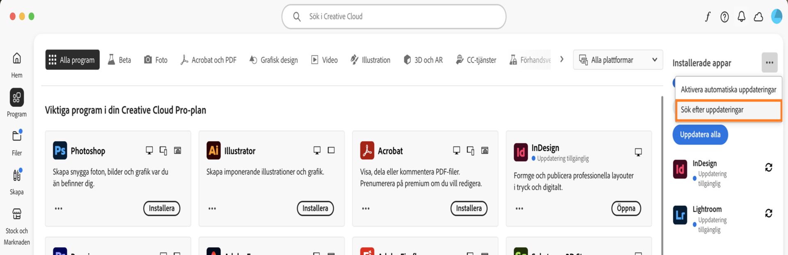The height and width of the screenshot is (255, 788).
Task: Show more category tabs with the arrow
Action: [x=561, y=60]
